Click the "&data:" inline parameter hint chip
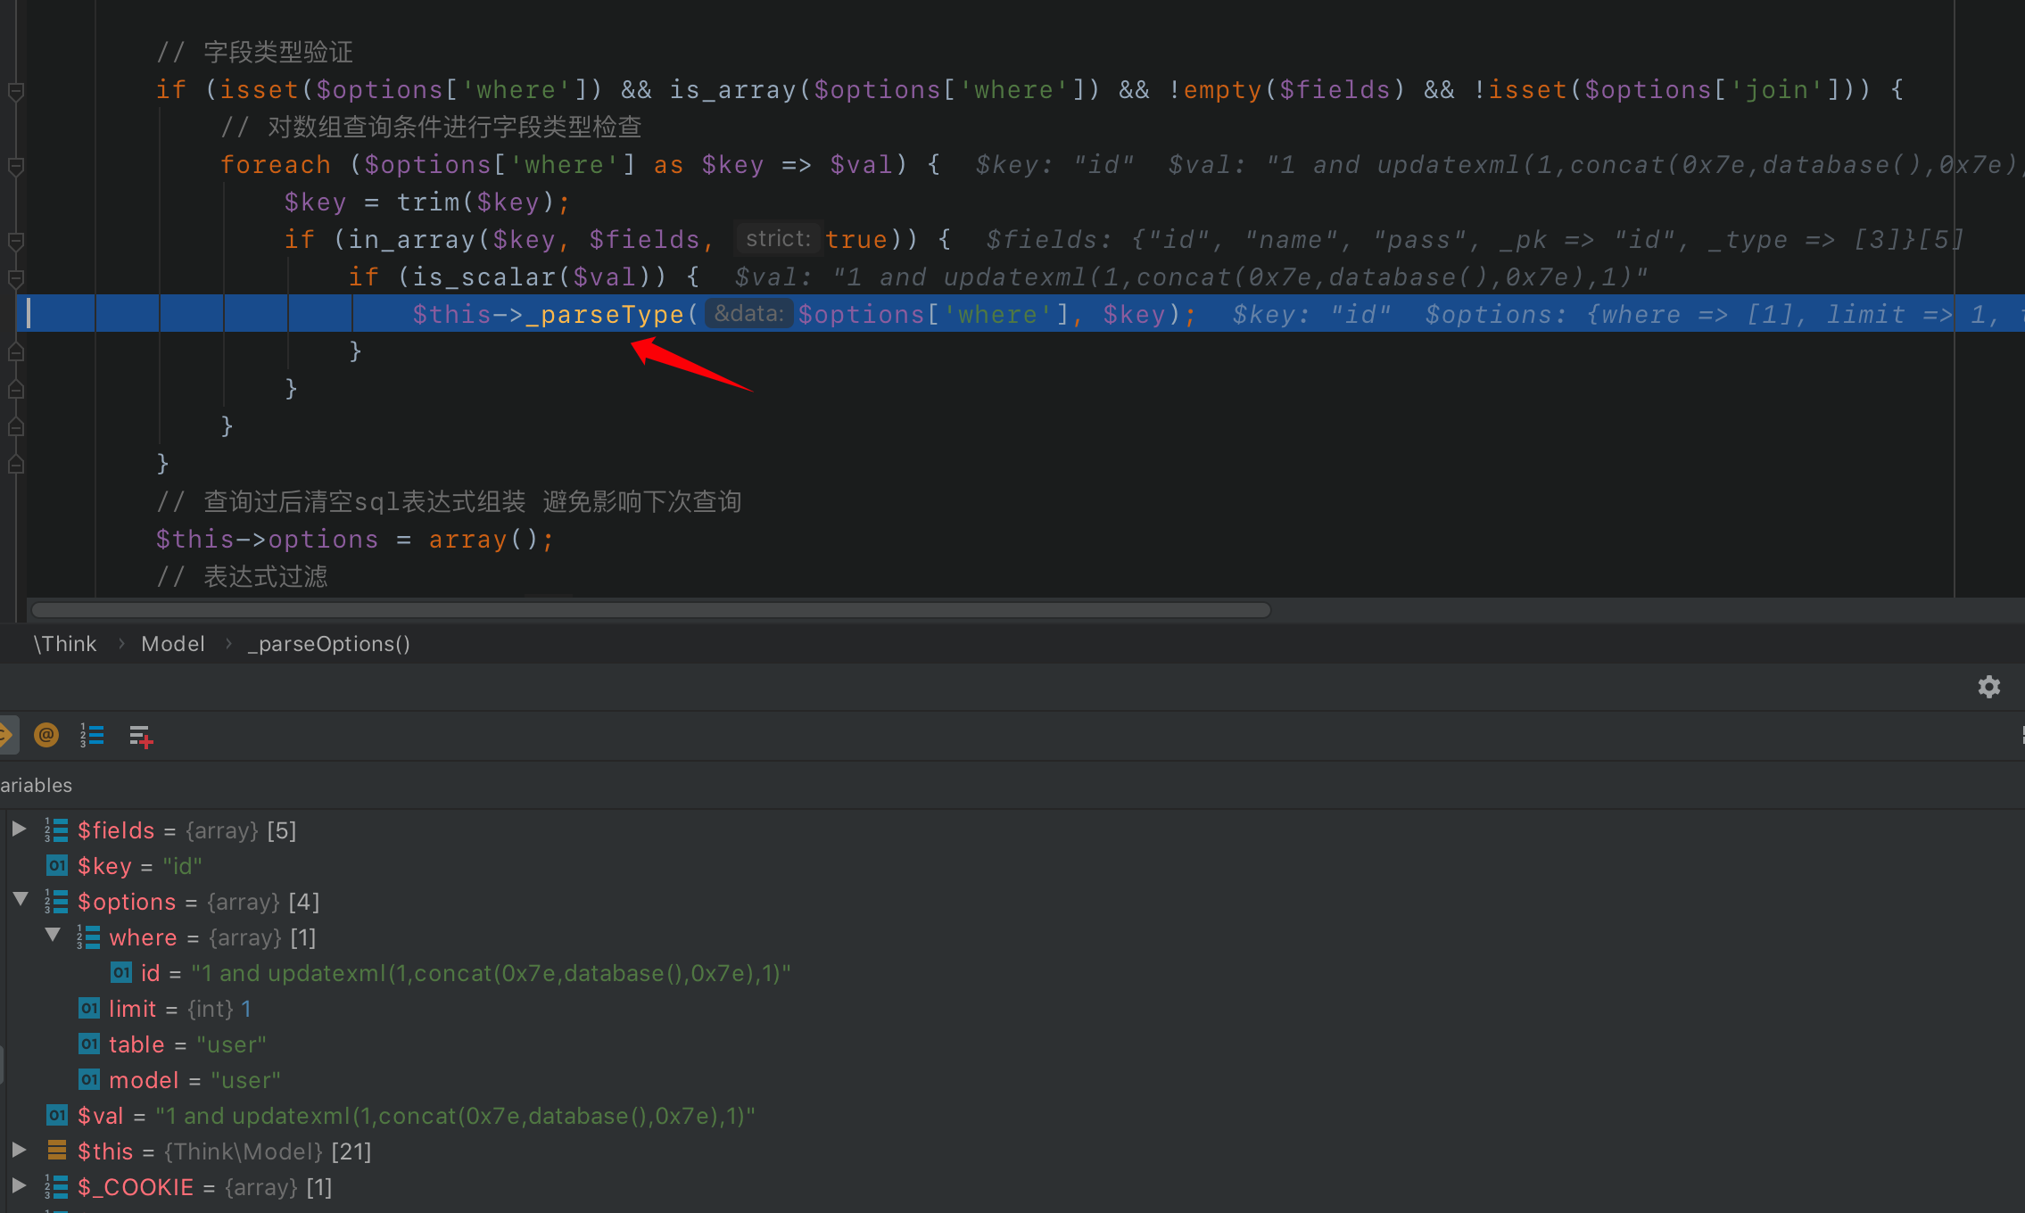 tap(748, 313)
